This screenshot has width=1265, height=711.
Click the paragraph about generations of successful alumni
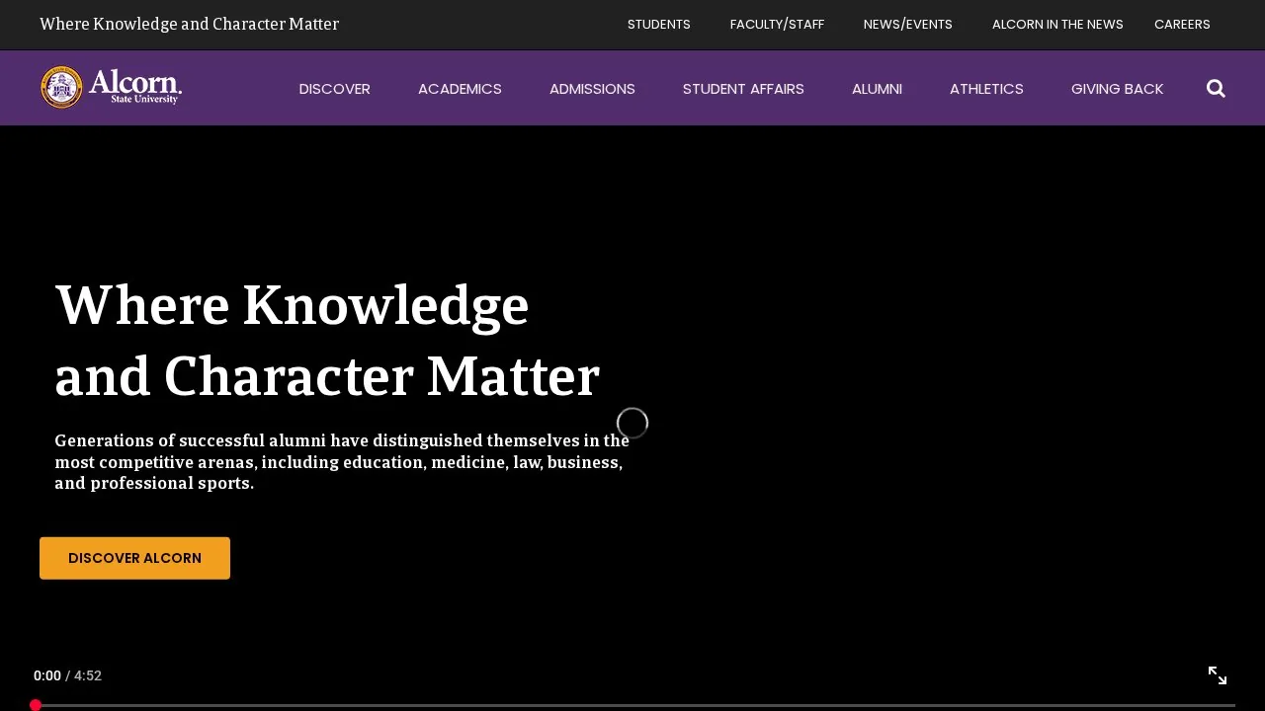pos(342,462)
